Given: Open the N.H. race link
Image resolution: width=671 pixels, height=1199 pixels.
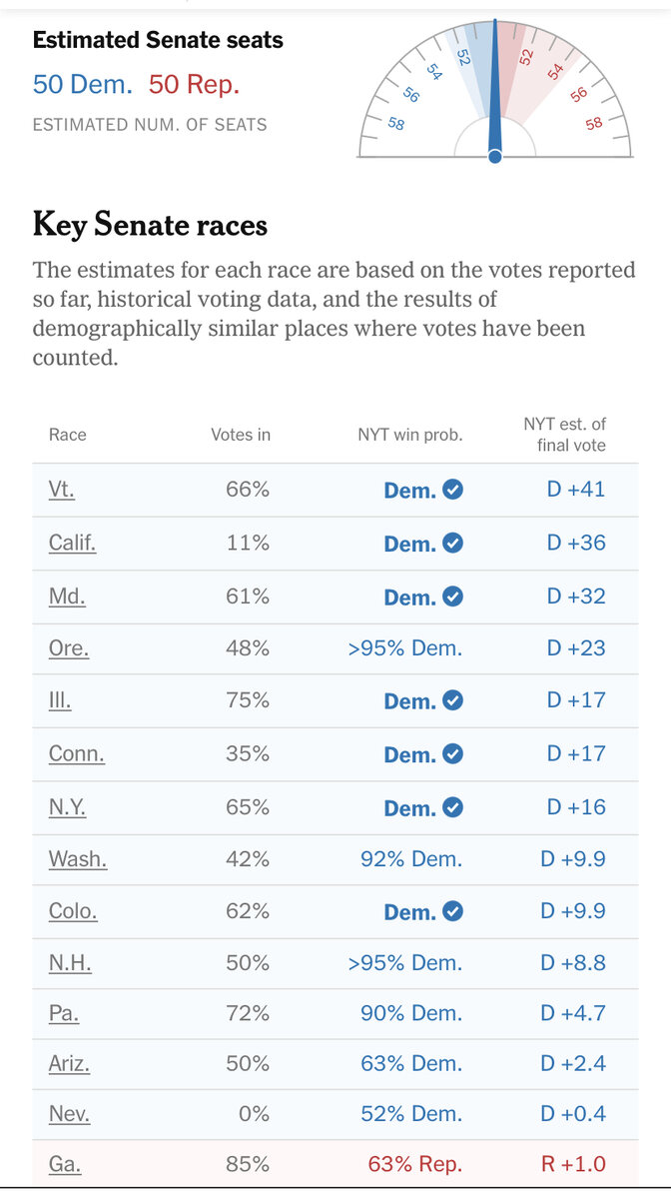Looking at the screenshot, I should pyautogui.click(x=68, y=963).
